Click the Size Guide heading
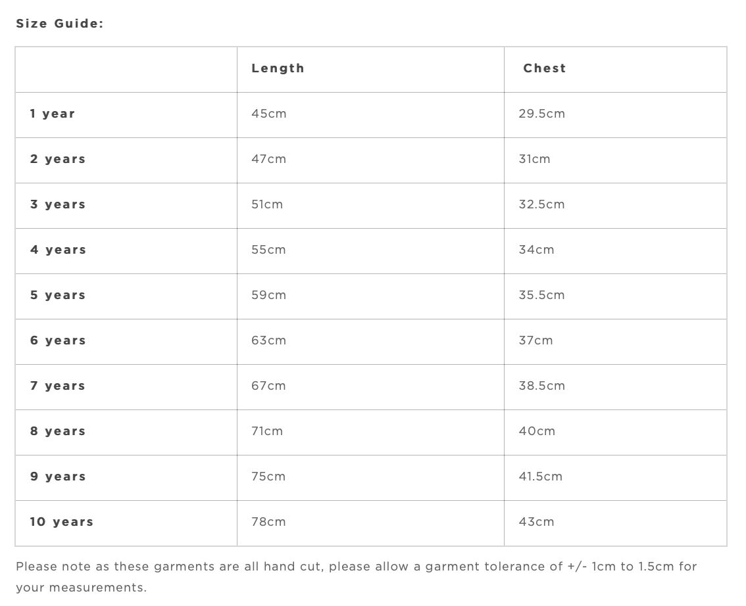Screen dimensions: 746x606 tap(60, 24)
